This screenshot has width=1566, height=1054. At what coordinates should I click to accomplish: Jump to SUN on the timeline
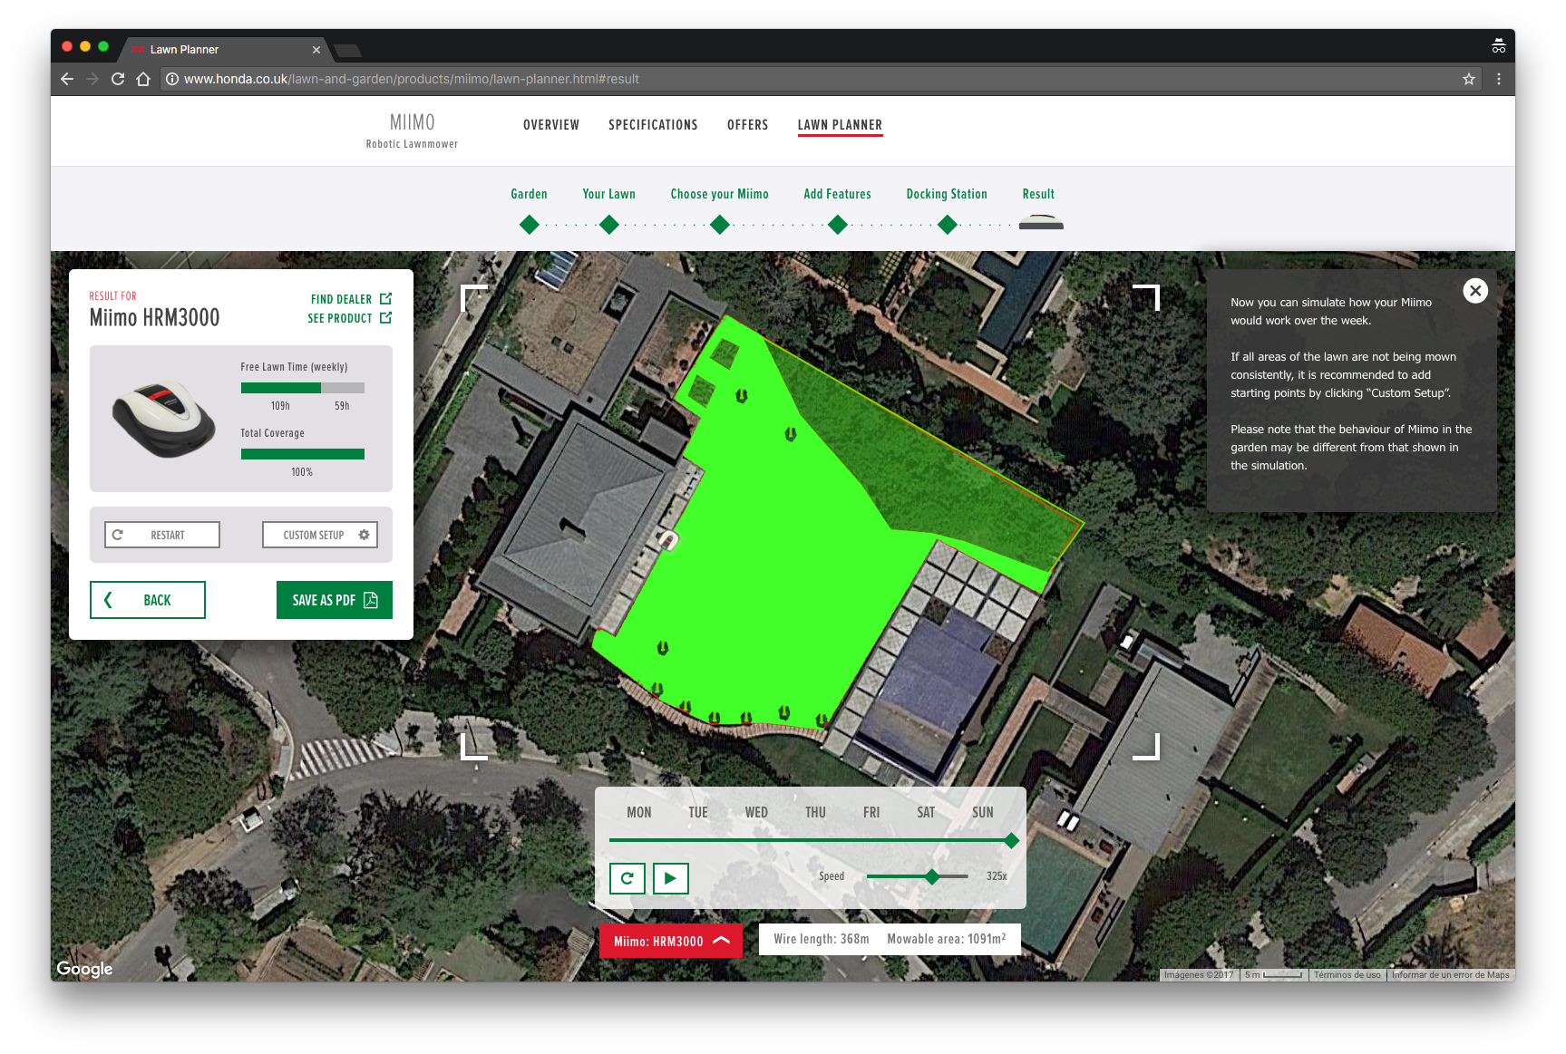[983, 813]
